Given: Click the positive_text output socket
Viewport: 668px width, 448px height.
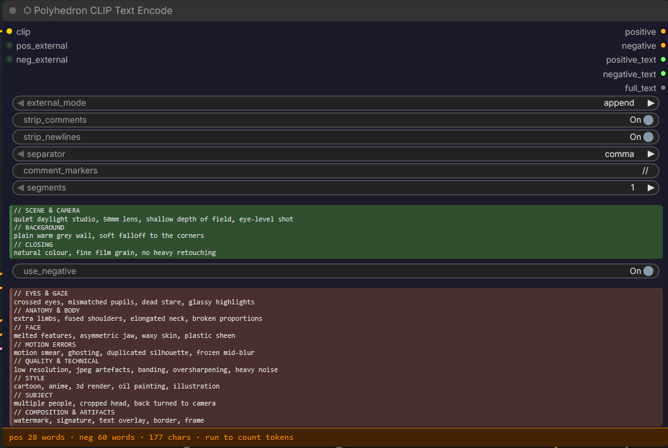Looking at the screenshot, I should [664, 59].
